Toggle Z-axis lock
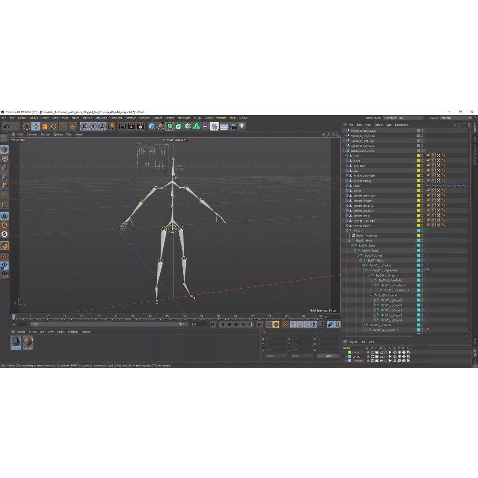Image resolution: width=478 pixels, height=478 pixels. click(x=102, y=126)
